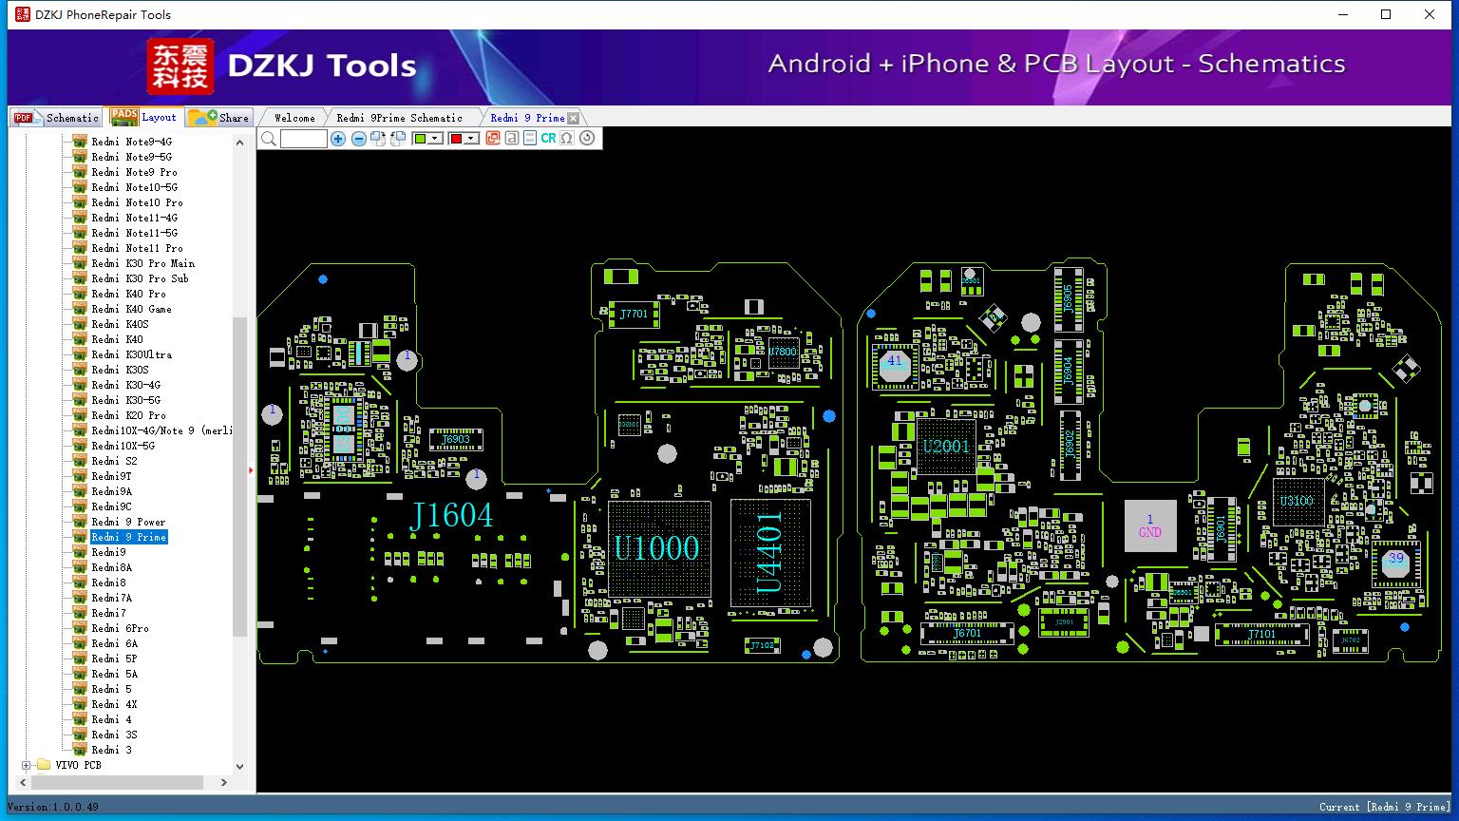This screenshot has width=1459, height=821.
Task: Select Redmi K40 Pro in tree
Action: point(128,294)
